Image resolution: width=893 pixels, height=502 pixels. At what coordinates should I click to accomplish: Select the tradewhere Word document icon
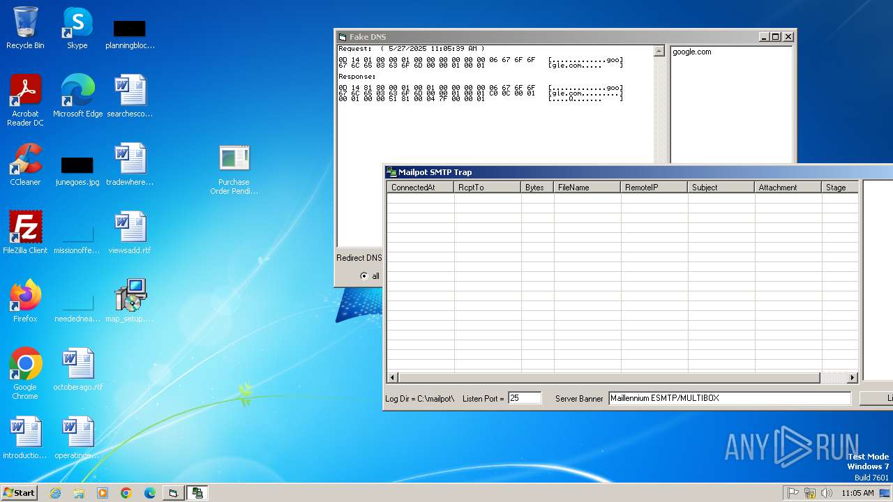[x=130, y=164]
